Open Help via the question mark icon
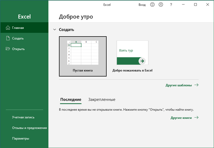Image resolution: width=214 pixels, height=148 pixels. coord(171,5)
